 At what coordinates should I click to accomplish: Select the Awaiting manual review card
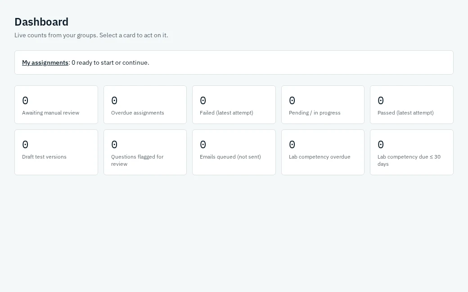point(56,105)
